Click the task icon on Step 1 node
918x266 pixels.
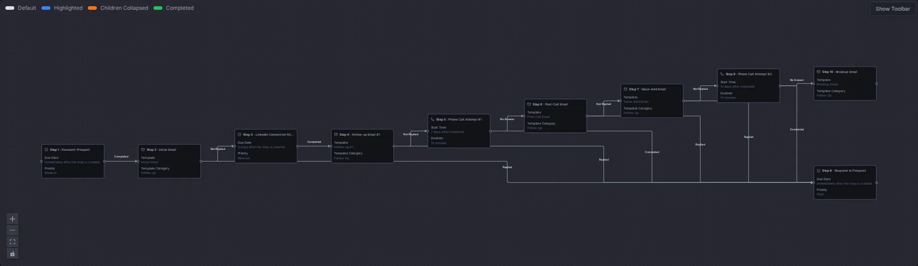(x=46, y=150)
